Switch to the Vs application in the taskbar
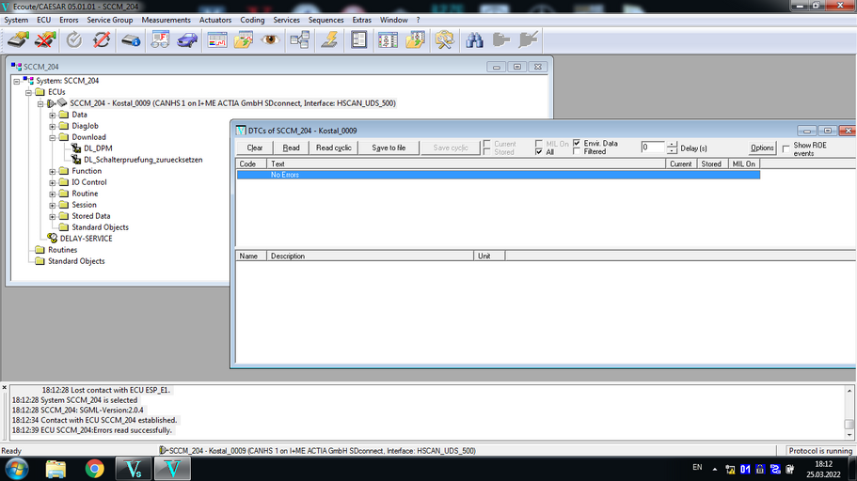The width and height of the screenshot is (857, 481). 134,469
